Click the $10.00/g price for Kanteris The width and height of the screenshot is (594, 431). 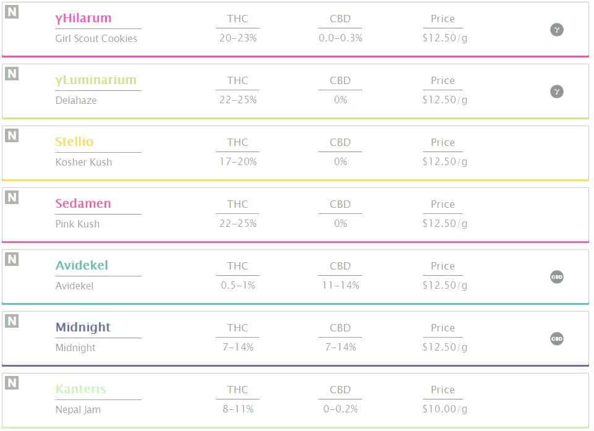(444, 409)
